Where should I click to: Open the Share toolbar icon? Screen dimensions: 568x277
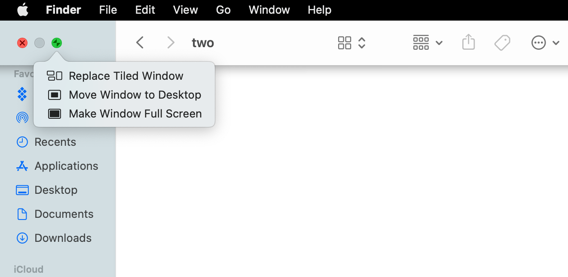click(468, 42)
